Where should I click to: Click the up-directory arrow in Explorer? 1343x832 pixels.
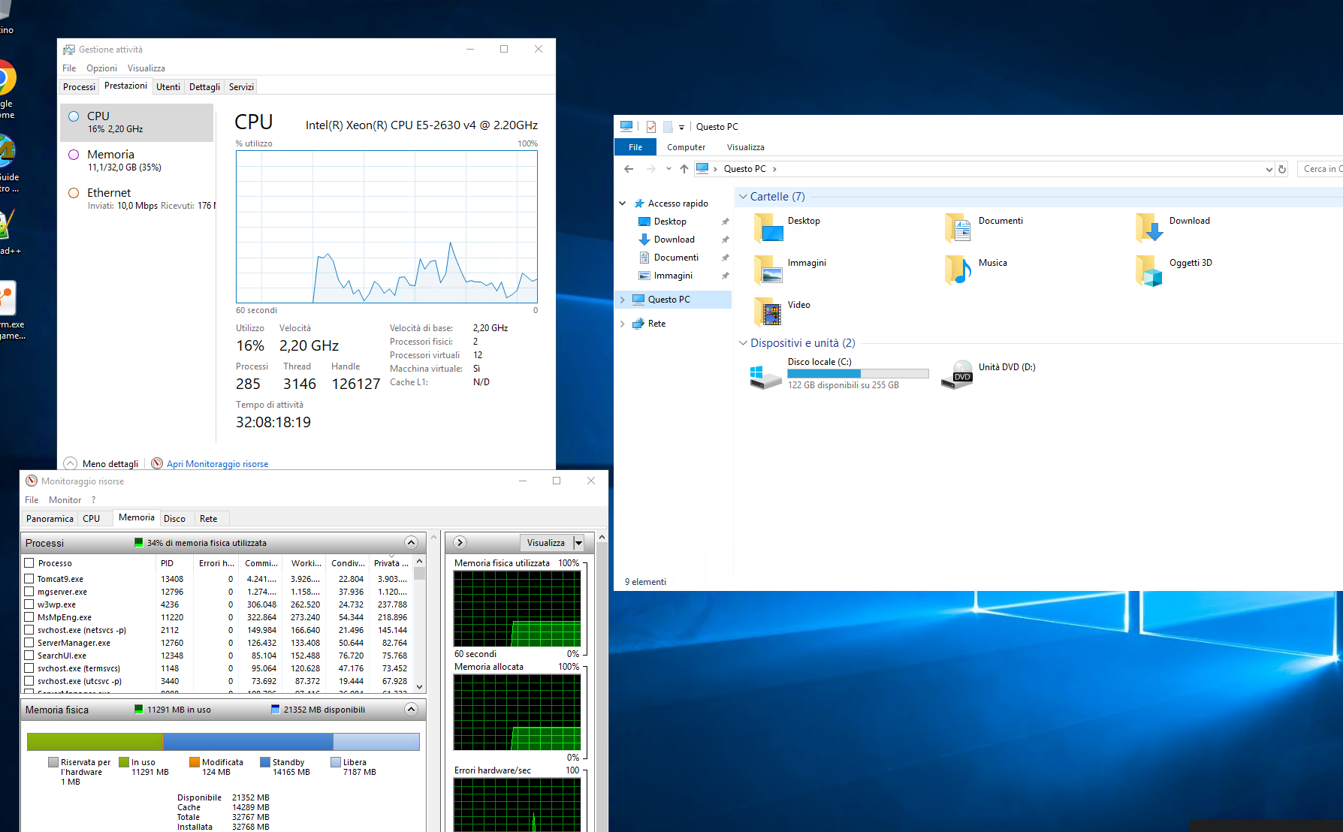pyautogui.click(x=684, y=169)
